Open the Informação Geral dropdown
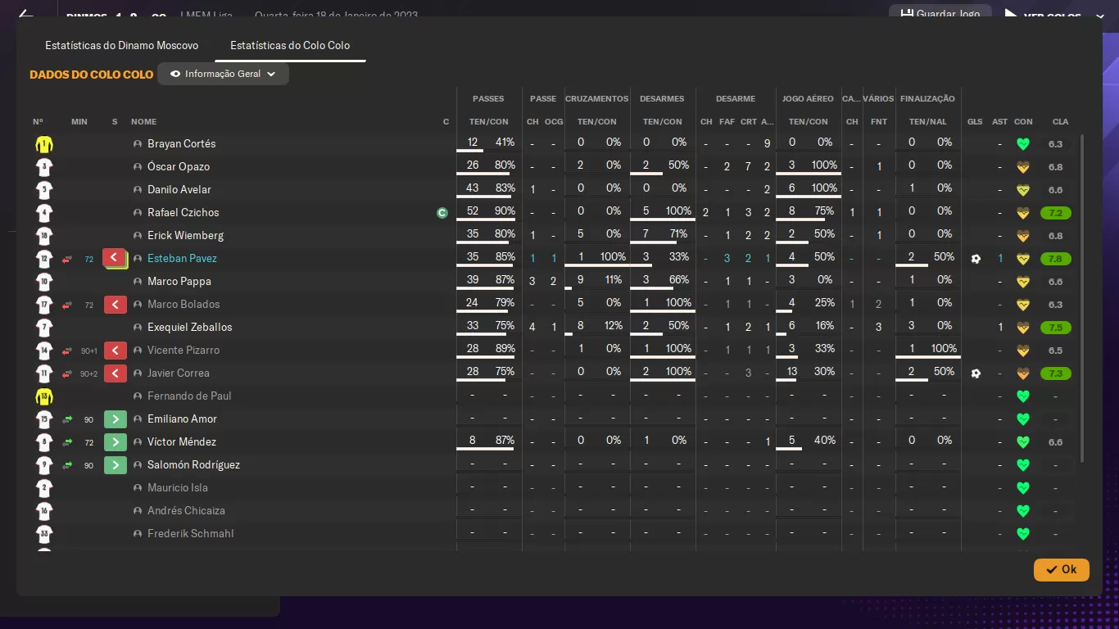Viewport: 1119px width, 629px height. tap(223, 74)
